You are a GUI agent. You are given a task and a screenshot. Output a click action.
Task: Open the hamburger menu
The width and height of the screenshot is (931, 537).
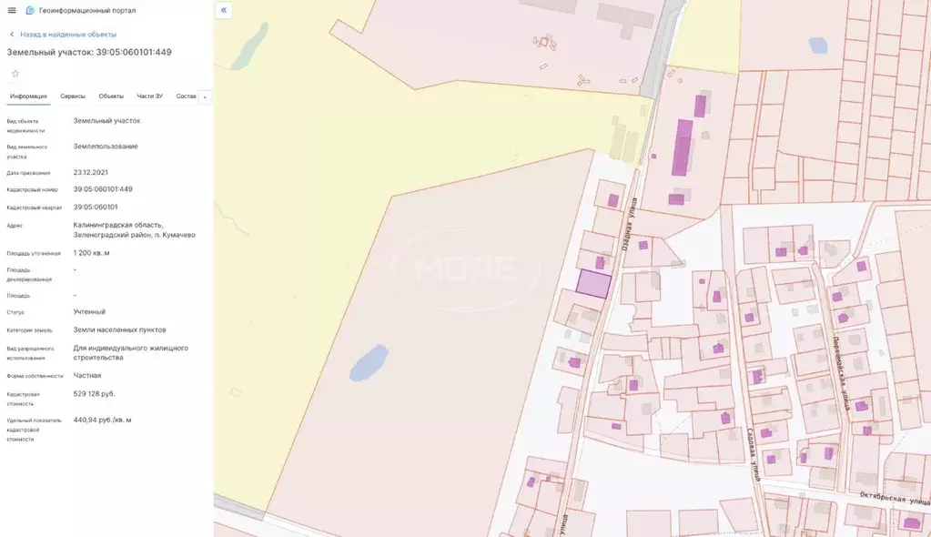[x=12, y=10]
